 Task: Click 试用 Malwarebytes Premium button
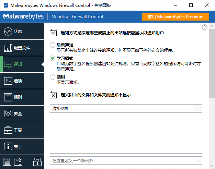(176, 17)
